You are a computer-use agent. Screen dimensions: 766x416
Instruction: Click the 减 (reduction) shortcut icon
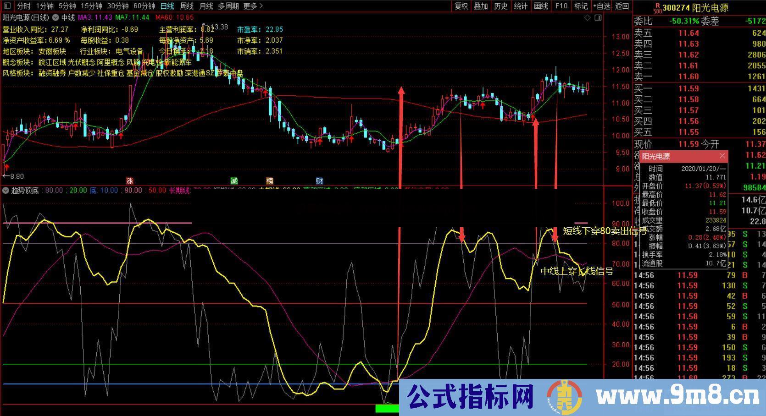click(x=233, y=181)
